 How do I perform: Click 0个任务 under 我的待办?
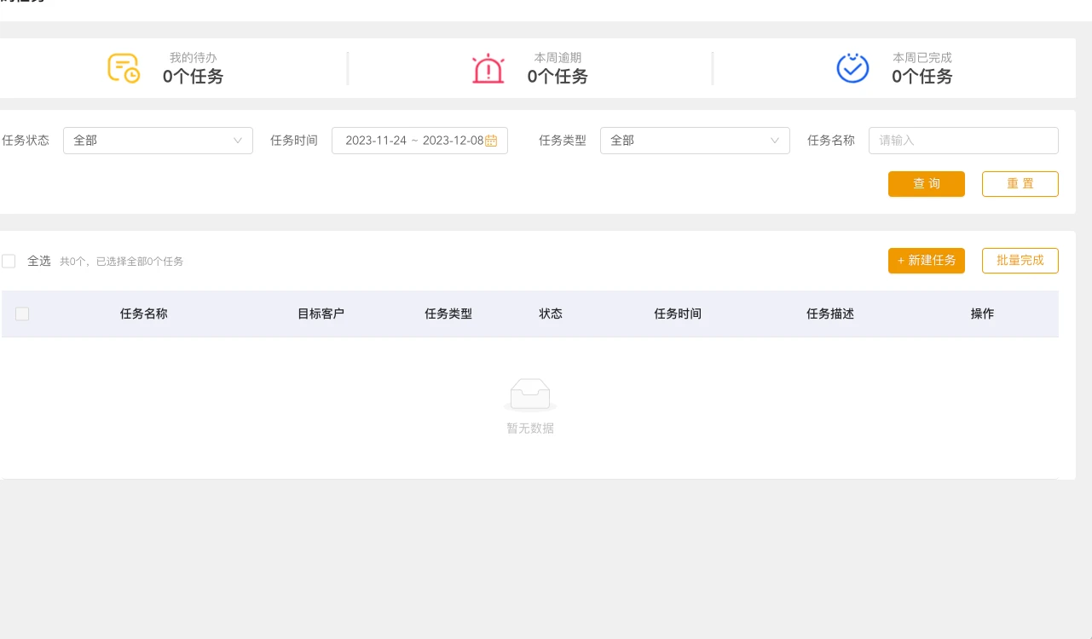(194, 77)
